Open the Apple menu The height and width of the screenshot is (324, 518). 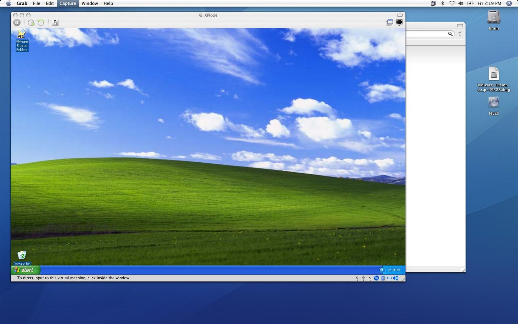tap(8, 3)
